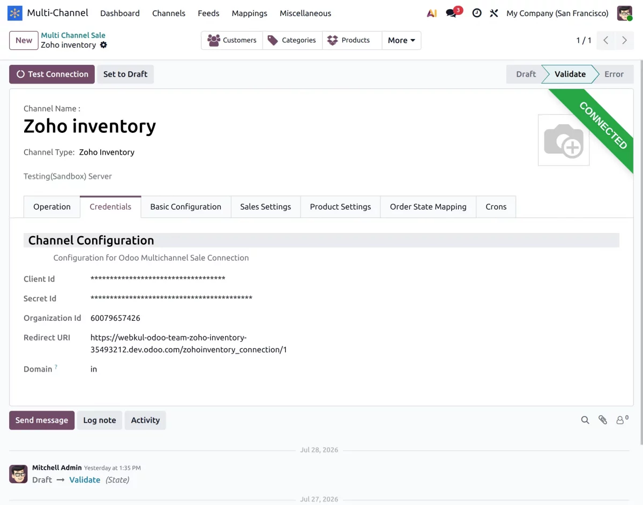Switch to the Credentials tab
The width and height of the screenshot is (643, 505).
pyautogui.click(x=110, y=207)
